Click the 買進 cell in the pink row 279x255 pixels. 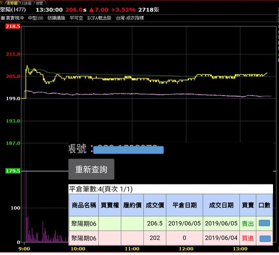(248, 238)
